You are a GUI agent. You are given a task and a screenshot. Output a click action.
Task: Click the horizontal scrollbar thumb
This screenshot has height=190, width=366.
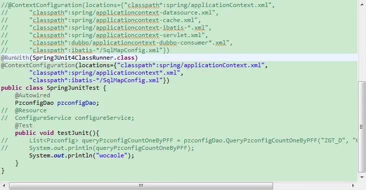141,185
